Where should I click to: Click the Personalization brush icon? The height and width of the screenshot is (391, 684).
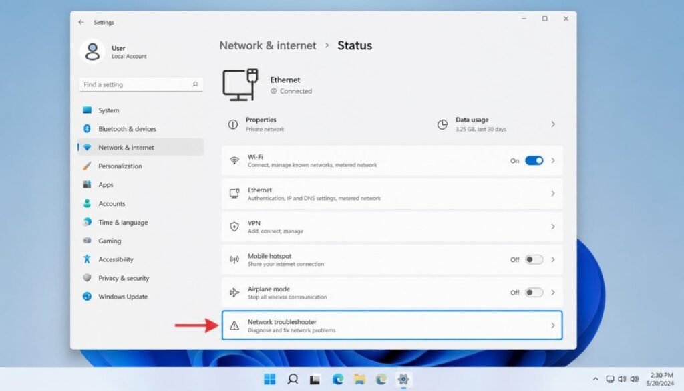[87, 166]
